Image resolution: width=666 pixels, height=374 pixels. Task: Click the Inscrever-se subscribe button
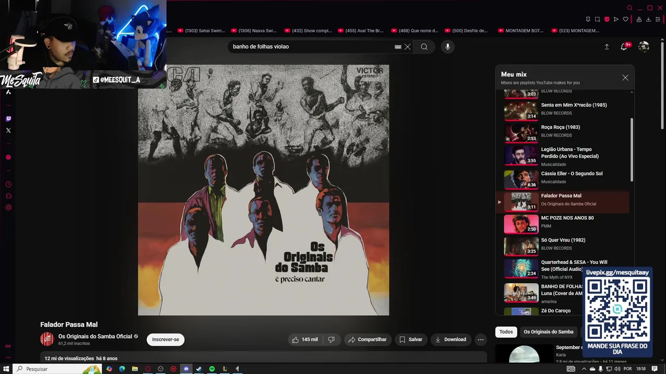point(165,340)
